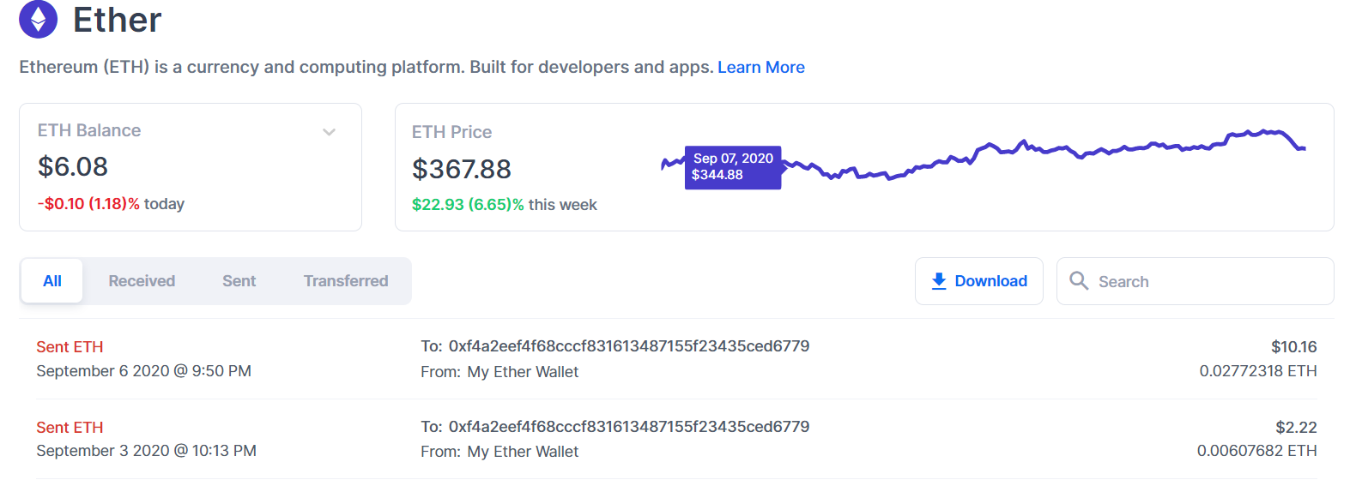
Task: Click the $367.88 ETH price value
Action: [x=462, y=169]
